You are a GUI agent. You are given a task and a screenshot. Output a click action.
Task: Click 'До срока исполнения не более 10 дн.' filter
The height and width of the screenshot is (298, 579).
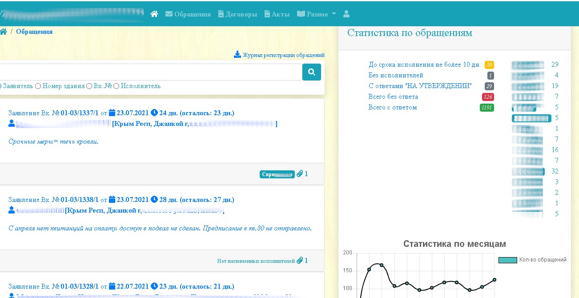pos(425,64)
